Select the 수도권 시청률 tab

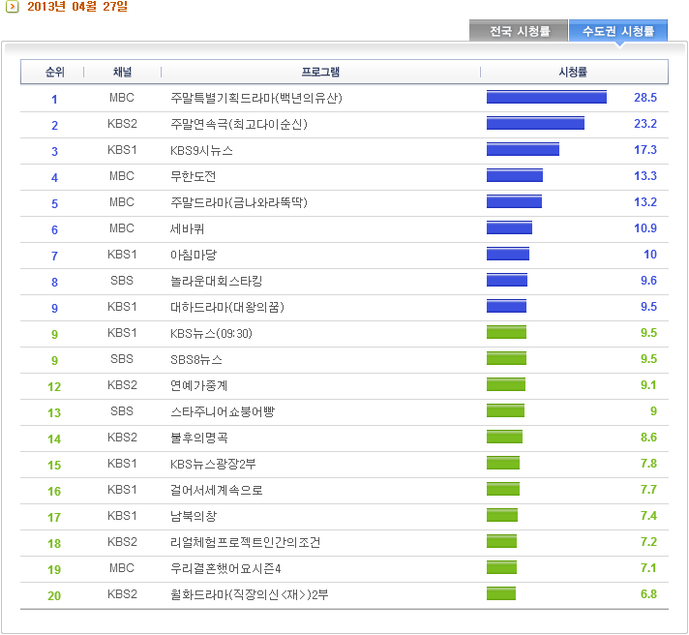[617, 31]
